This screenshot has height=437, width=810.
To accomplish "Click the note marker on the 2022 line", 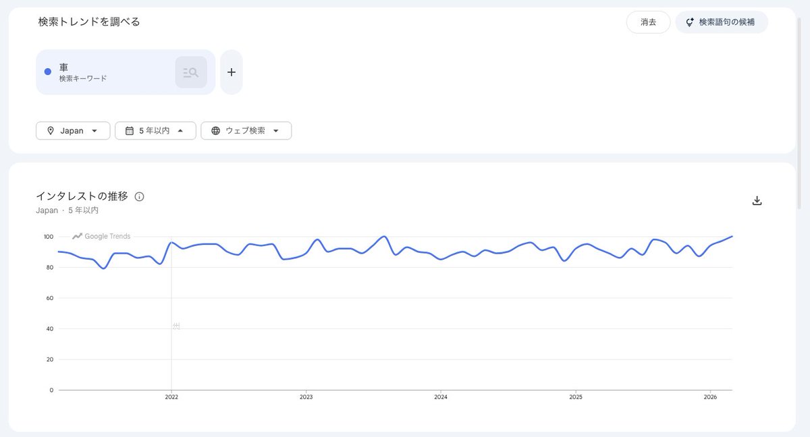I will coord(176,326).
